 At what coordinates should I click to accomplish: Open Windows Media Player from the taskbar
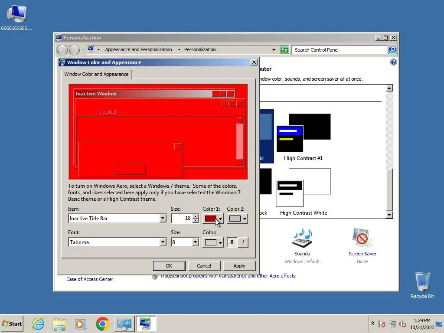pos(81,323)
